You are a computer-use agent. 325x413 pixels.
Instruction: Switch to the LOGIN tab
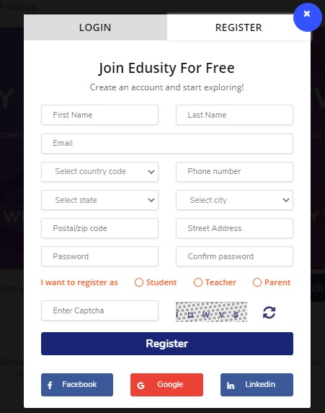95,27
